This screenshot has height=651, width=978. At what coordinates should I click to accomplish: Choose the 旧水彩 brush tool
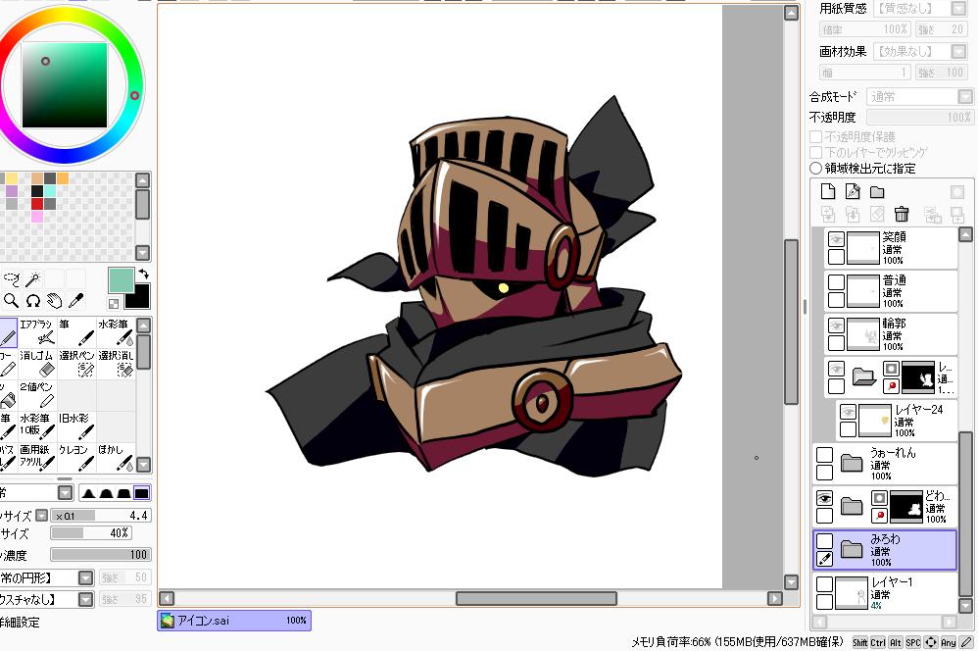coord(76,426)
